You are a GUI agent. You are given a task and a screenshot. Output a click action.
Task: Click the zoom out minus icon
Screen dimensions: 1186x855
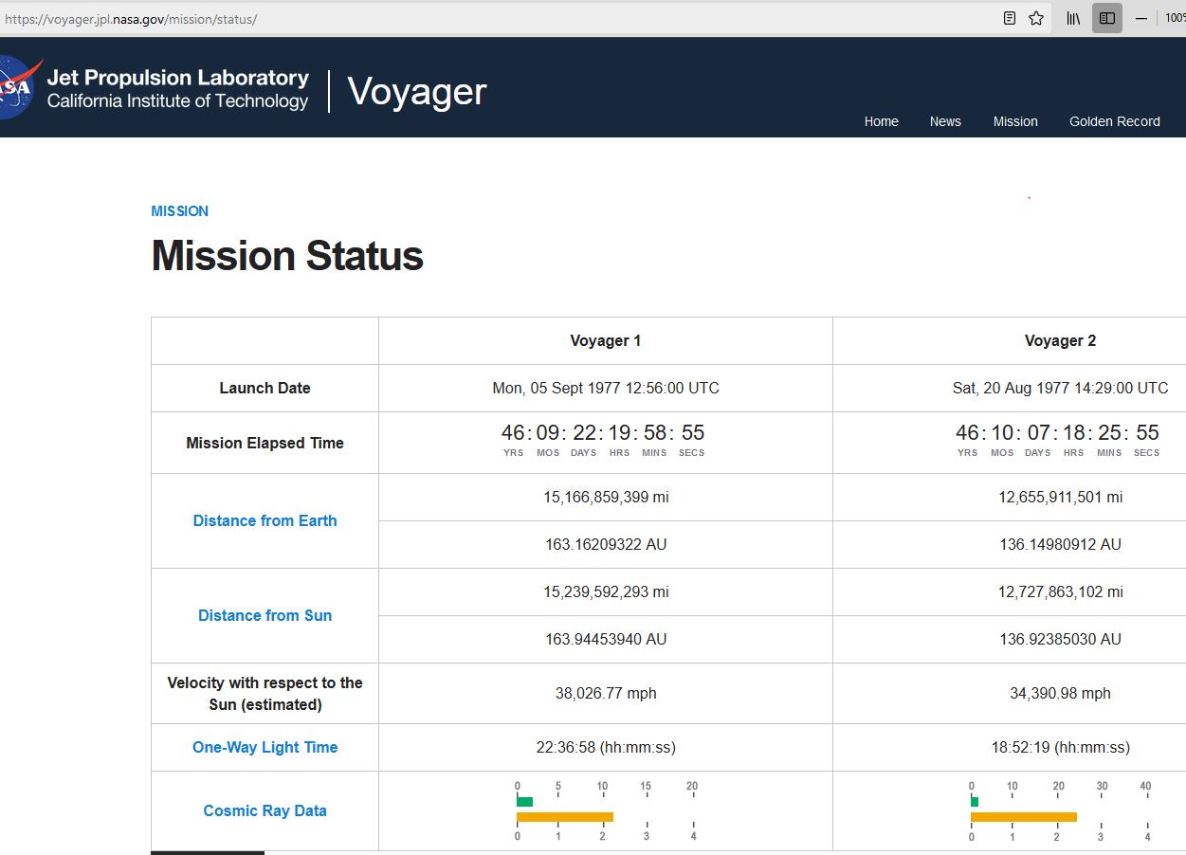[x=1141, y=18]
